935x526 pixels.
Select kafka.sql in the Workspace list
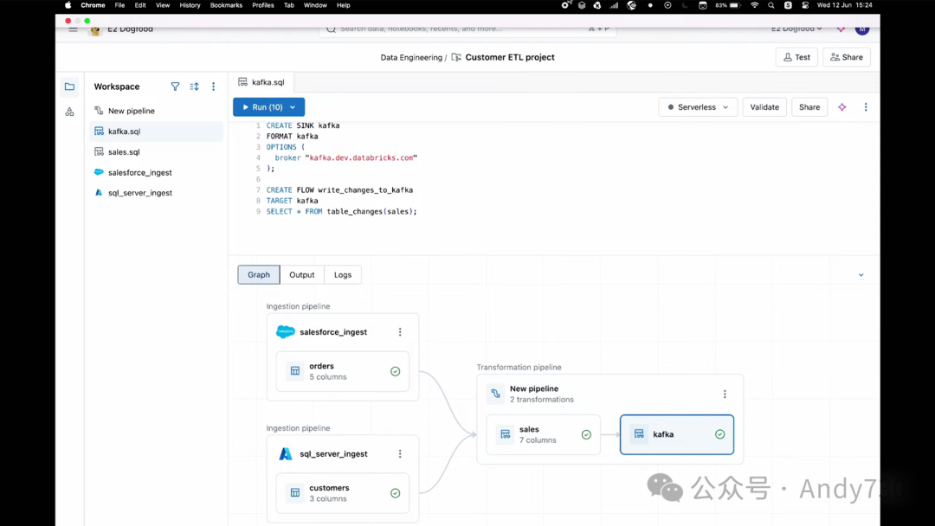156,131
